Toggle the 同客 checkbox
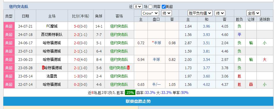Image resolution: width=274 pixels, height=109 pixels. [150, 7]
